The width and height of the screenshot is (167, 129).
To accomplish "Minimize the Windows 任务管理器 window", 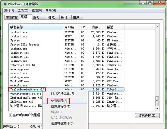I will [142, 3].
